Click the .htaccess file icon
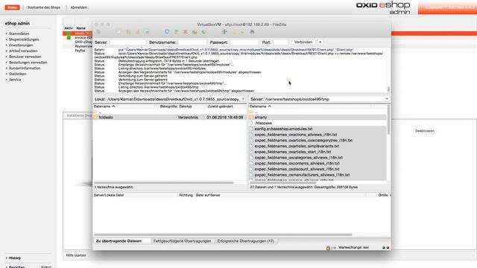The image size is (477, 268). click(251, 123)
